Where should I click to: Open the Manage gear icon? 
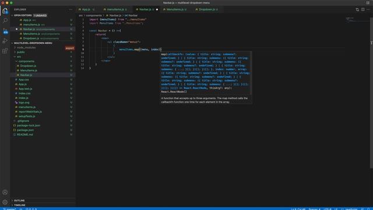click(5, 202)
